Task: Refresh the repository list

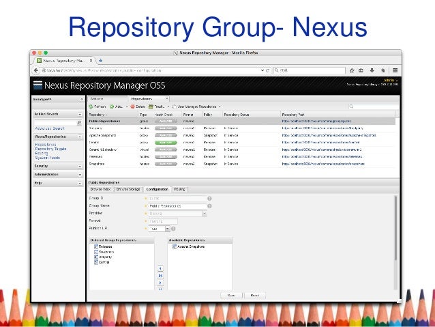Action: (x=97, y=106)
